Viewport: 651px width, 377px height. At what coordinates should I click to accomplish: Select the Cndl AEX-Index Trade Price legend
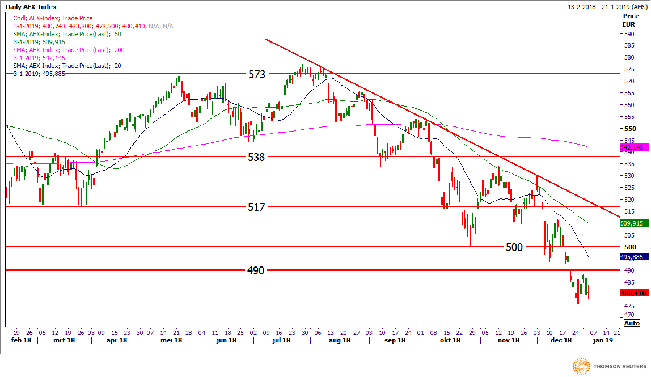pos(53,18)
